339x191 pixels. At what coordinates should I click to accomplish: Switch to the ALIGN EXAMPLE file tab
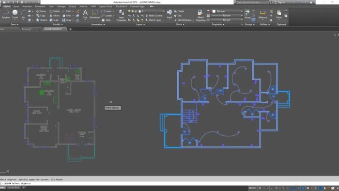53,29
